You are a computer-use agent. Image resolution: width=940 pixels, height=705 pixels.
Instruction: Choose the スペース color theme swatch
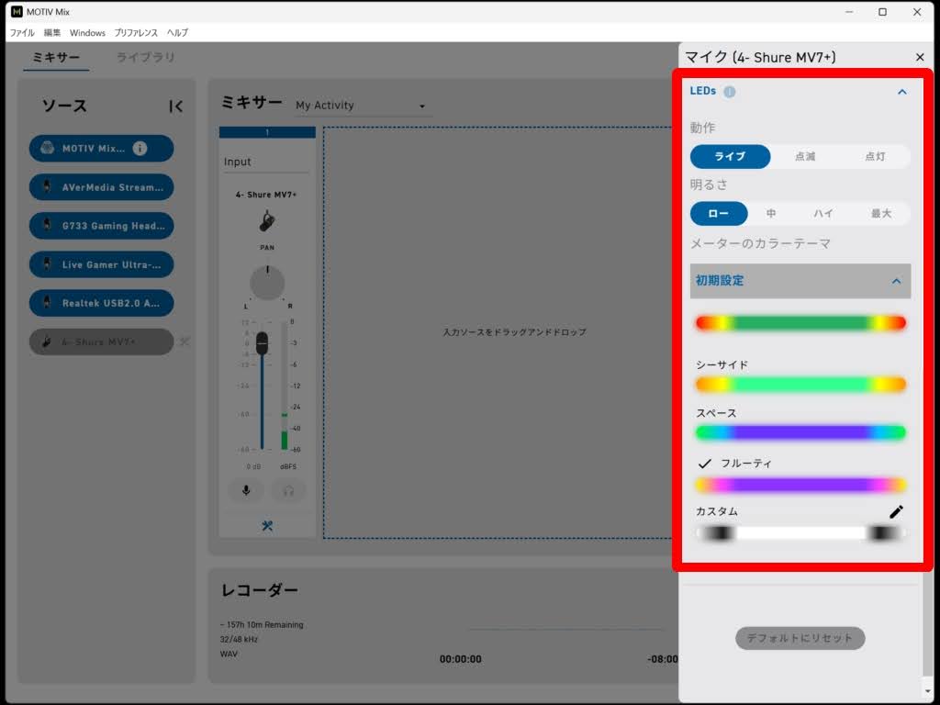point(800,431)
